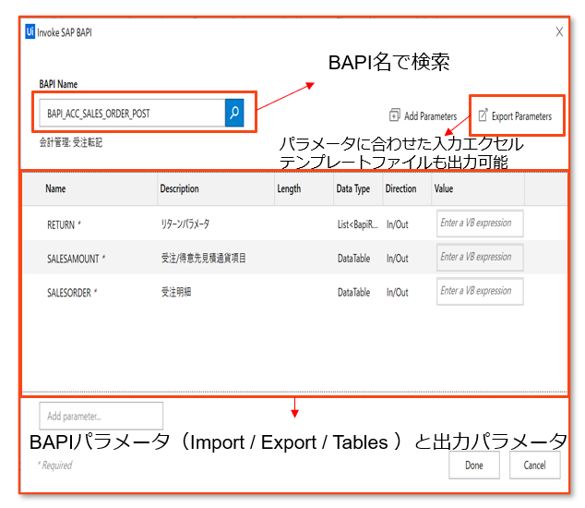Sort by the Length column header
Screen dimensions: 585x508
289,189
